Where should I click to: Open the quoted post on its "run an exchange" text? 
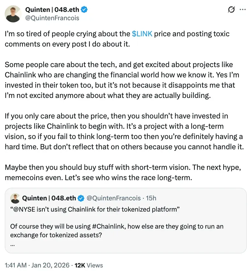point(205,226)
